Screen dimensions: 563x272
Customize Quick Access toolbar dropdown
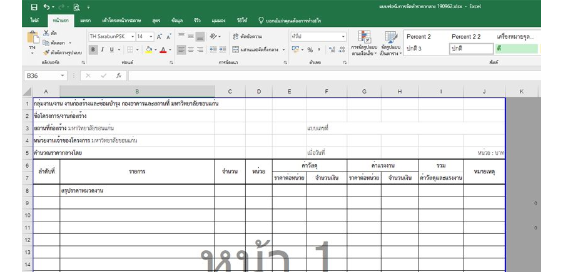click(x=89, y=7)
